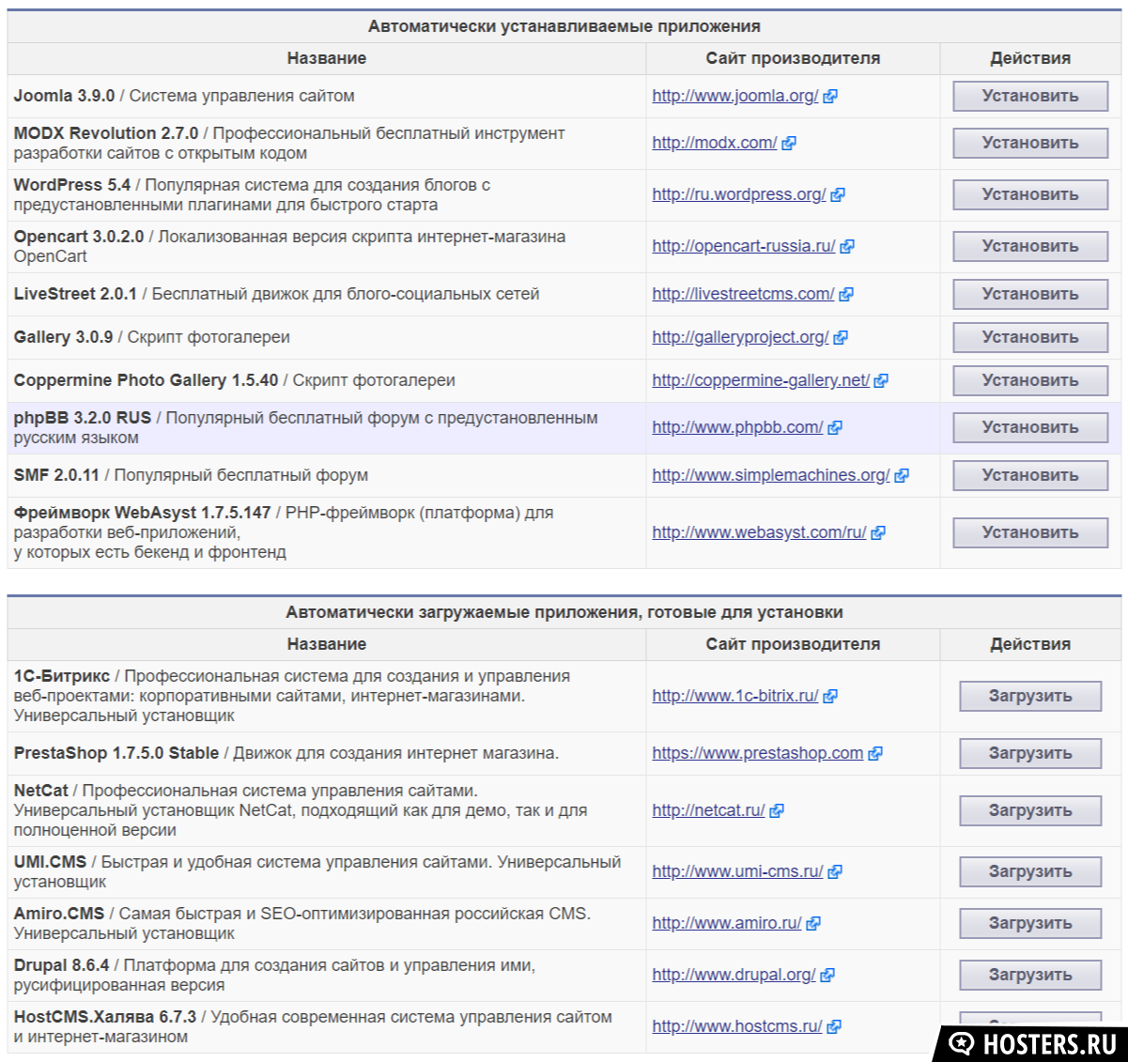
Task: Select the Amiro.CMS name text
Action: tap(59, 914)
